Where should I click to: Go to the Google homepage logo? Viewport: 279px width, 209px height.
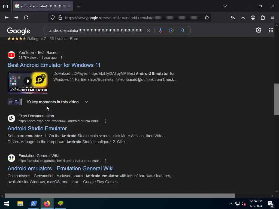pos(19,31)
